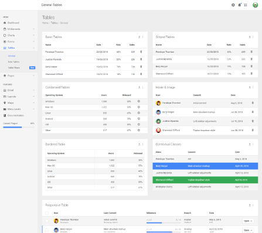The height and width of the screenshot is (233, 262).
Task: Delete Benji Harper row in Striped Tables
Action: pos(251,66)
